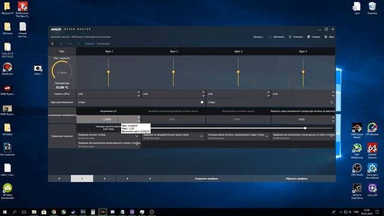
Task: Open the Help (Справка) option
Action: pyautogui.click(x=314, y=37)
